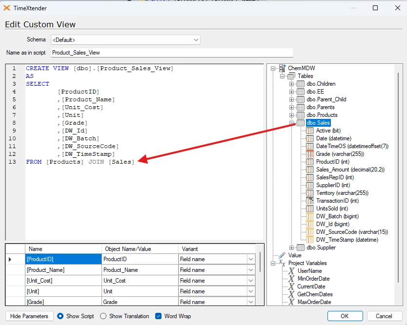This screenshot has height=325, width=407.
Task: Select the CurrentDate project variable
Action: (311, 287)
